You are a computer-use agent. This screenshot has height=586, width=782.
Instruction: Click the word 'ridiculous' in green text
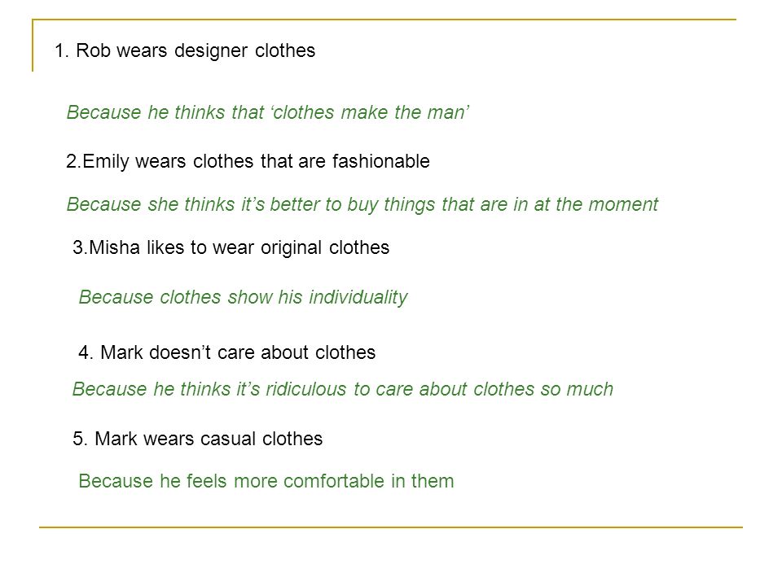click(305, 389)
